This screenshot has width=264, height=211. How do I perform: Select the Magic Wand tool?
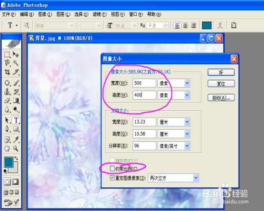click(16, 63)
